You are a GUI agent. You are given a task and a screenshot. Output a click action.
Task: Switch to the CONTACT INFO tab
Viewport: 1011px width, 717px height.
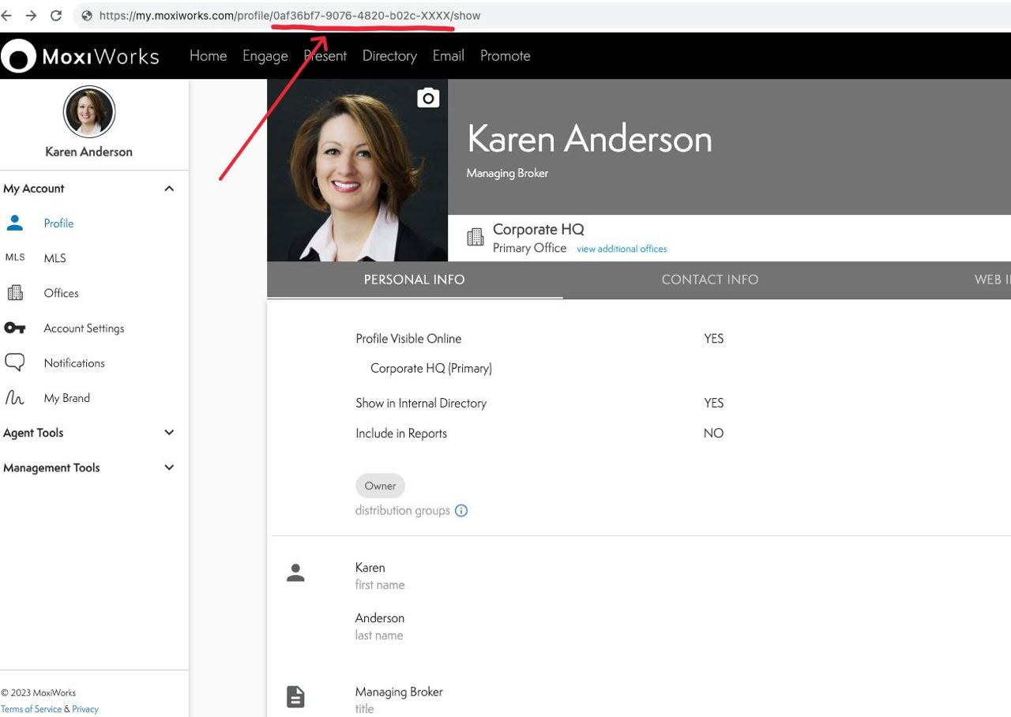pyautogui.click(x=709, y=280)
